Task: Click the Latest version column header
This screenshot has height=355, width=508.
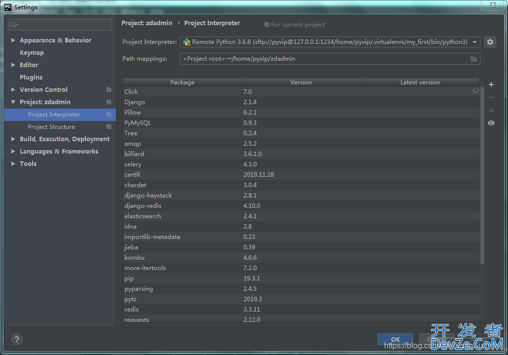Action: 420,82
